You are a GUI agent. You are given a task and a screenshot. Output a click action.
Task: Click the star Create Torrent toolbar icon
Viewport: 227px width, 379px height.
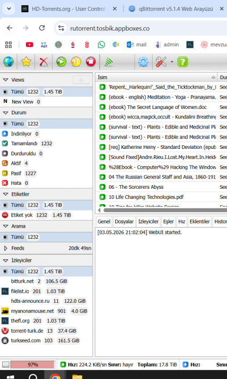pyautogui.click(x=26, y=62)
